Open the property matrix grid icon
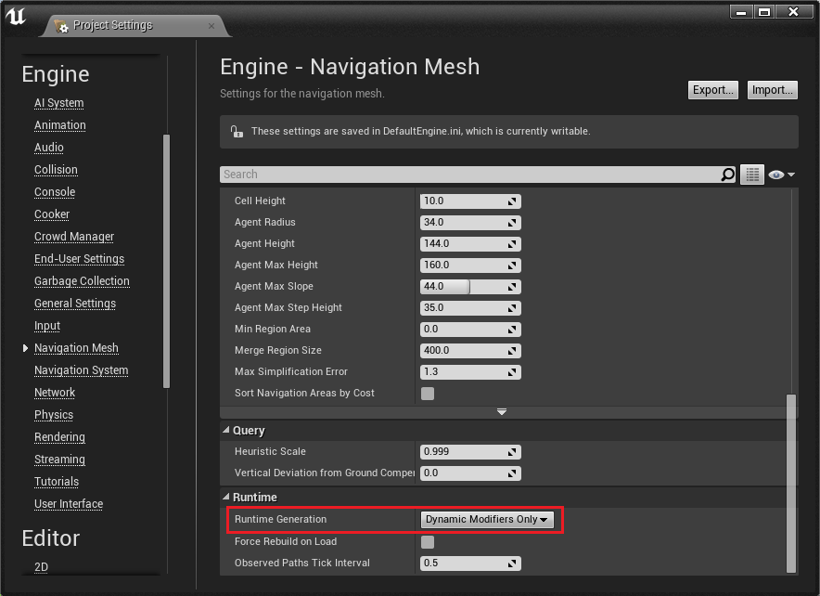This screenshot has height=596, width=820. coord(752,175)
